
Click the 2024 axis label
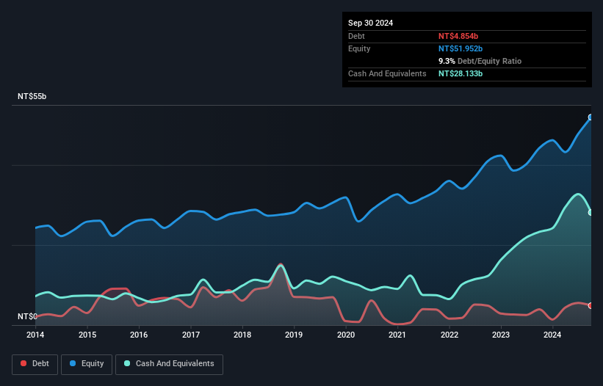click(x=552, y=335)
